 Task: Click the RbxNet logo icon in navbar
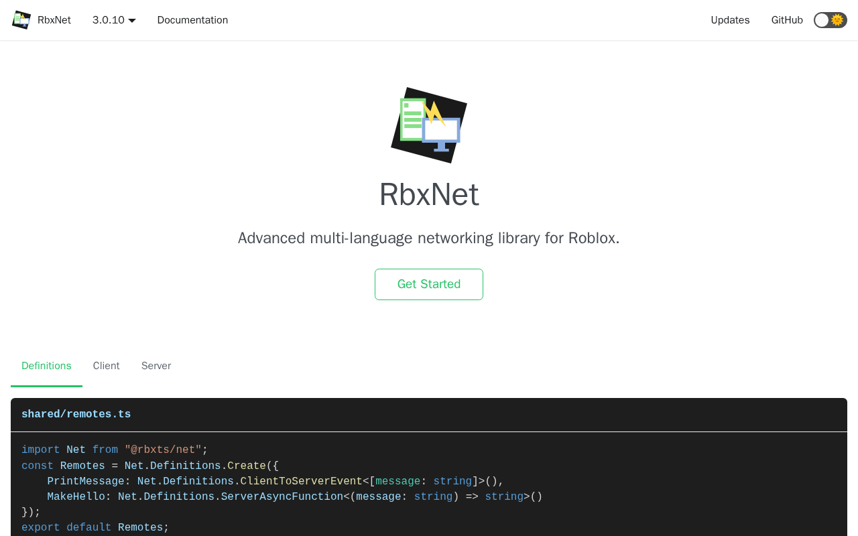(21, 20)
